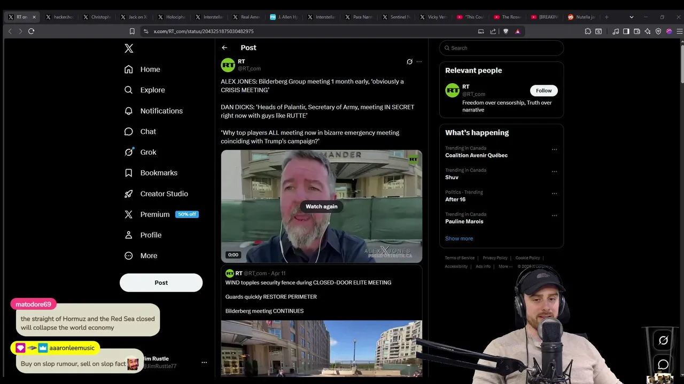Go back using the Post arrow

pyautogui.click(x=224, y=48)
